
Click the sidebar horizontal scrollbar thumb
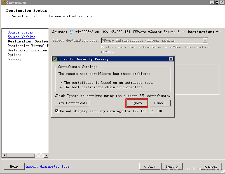21,155
